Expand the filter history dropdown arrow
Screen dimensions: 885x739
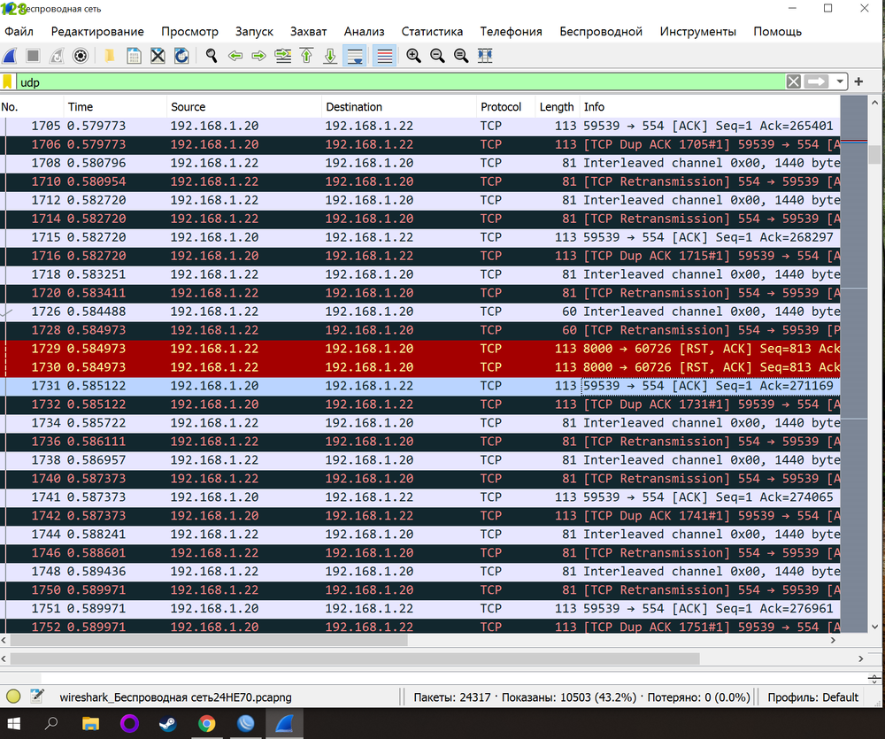point(839,81)
